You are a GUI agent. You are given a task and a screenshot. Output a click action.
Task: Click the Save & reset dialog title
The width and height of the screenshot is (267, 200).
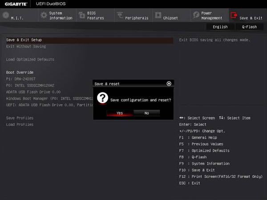tap(107, 84)
